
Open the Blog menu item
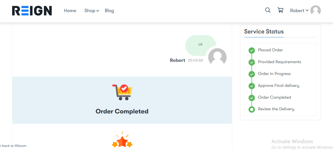(x=109, y=11)
